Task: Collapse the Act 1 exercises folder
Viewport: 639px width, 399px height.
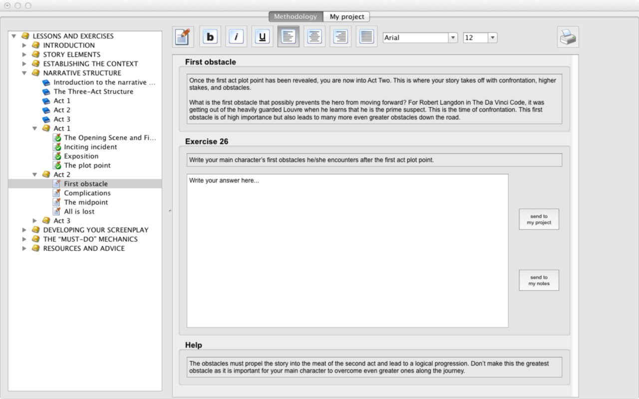Action: coord(35,128)
